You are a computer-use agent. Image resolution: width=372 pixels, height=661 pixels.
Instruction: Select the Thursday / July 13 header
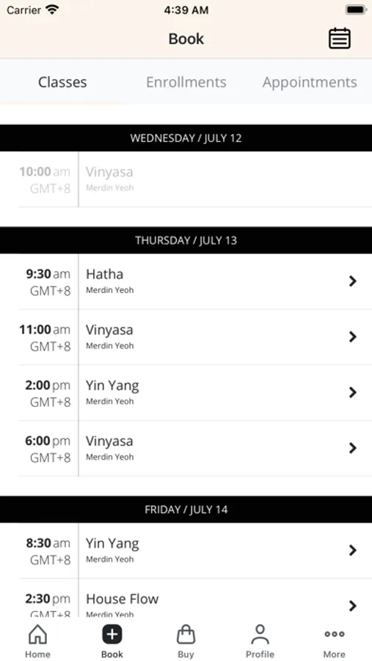point(186,240)
